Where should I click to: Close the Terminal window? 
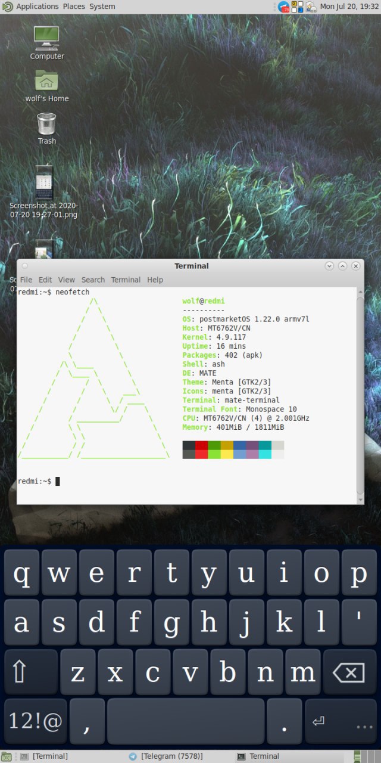[356, 266]
